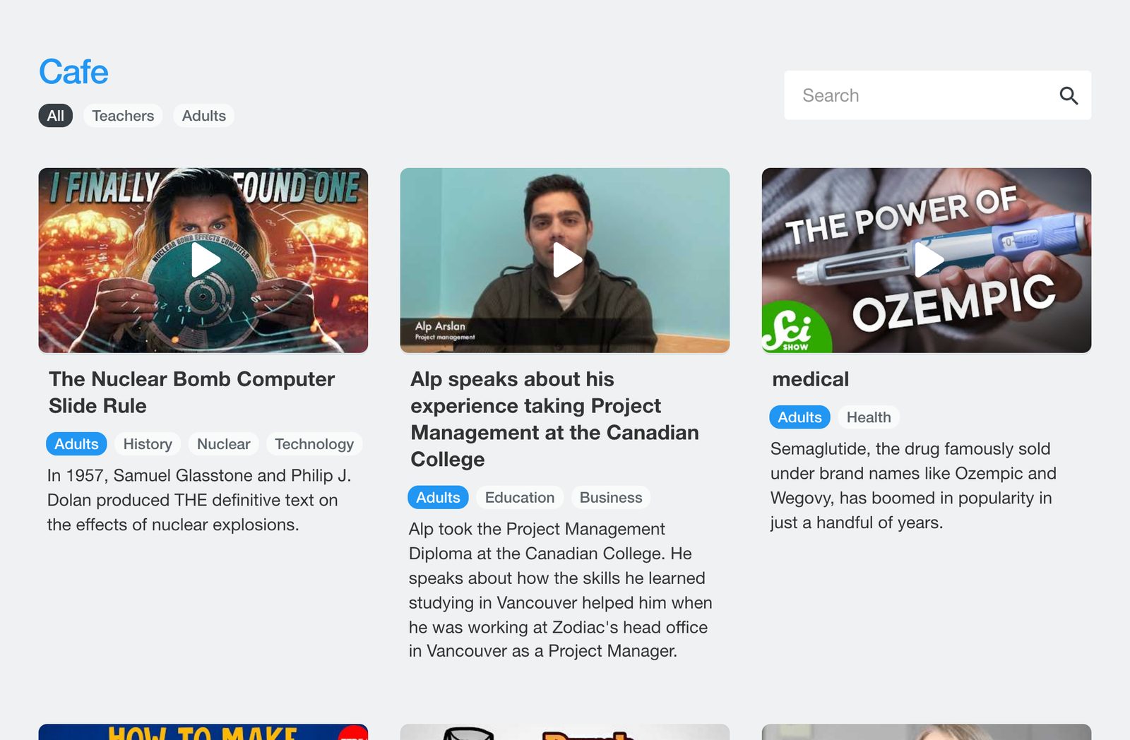Select the Education tag
Image resolution: width=1130 pixels, height=740 pixels.
click(520, 498)
